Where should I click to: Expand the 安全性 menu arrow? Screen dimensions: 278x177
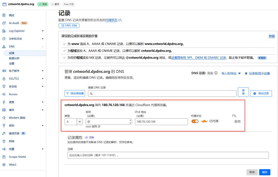[43, 86]
